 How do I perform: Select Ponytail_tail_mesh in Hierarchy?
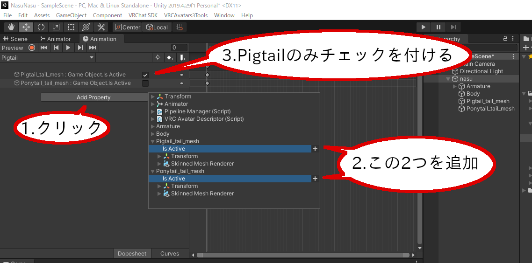tap(490, 109)
